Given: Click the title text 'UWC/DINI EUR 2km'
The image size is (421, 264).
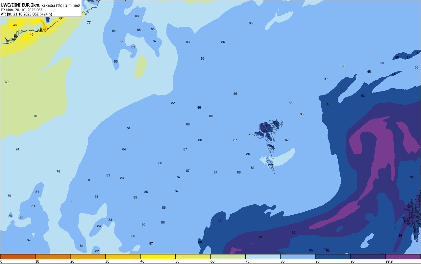Looking at the screenshot, I should pos(20,5).
